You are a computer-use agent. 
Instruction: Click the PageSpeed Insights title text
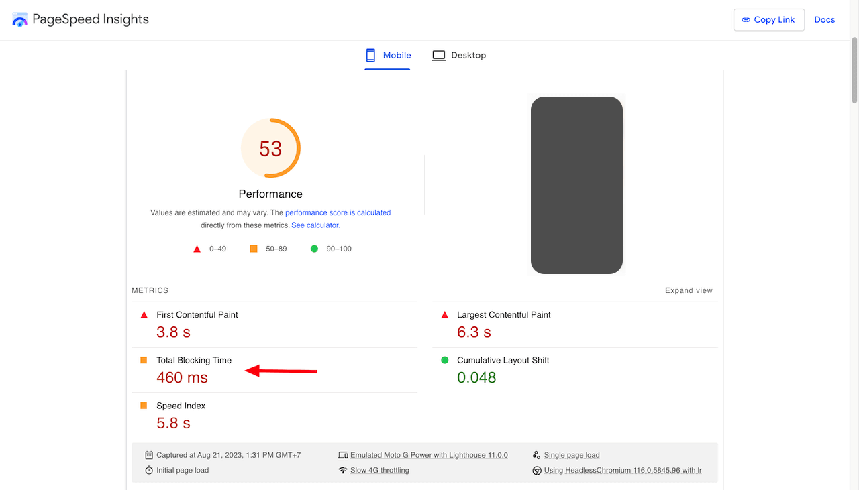pos(91,19)
